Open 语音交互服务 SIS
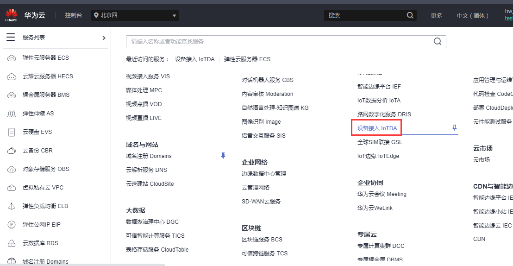Screen dimensions: 513x266 263,136
